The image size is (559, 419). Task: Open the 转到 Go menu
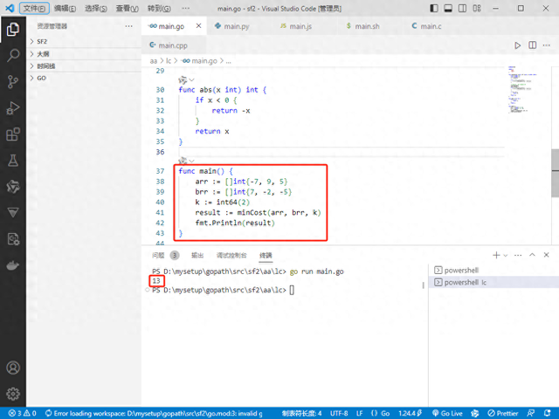click(x=159, y=8)
